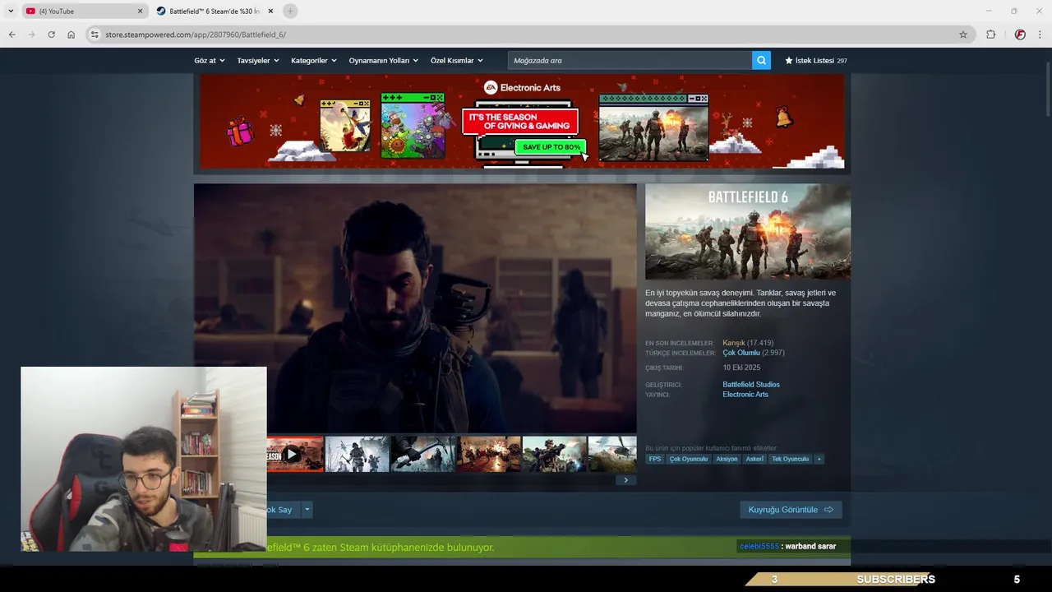Screen dimensions: 1052x592
Task: Close the YouTube tab
Action: (140, 11)
